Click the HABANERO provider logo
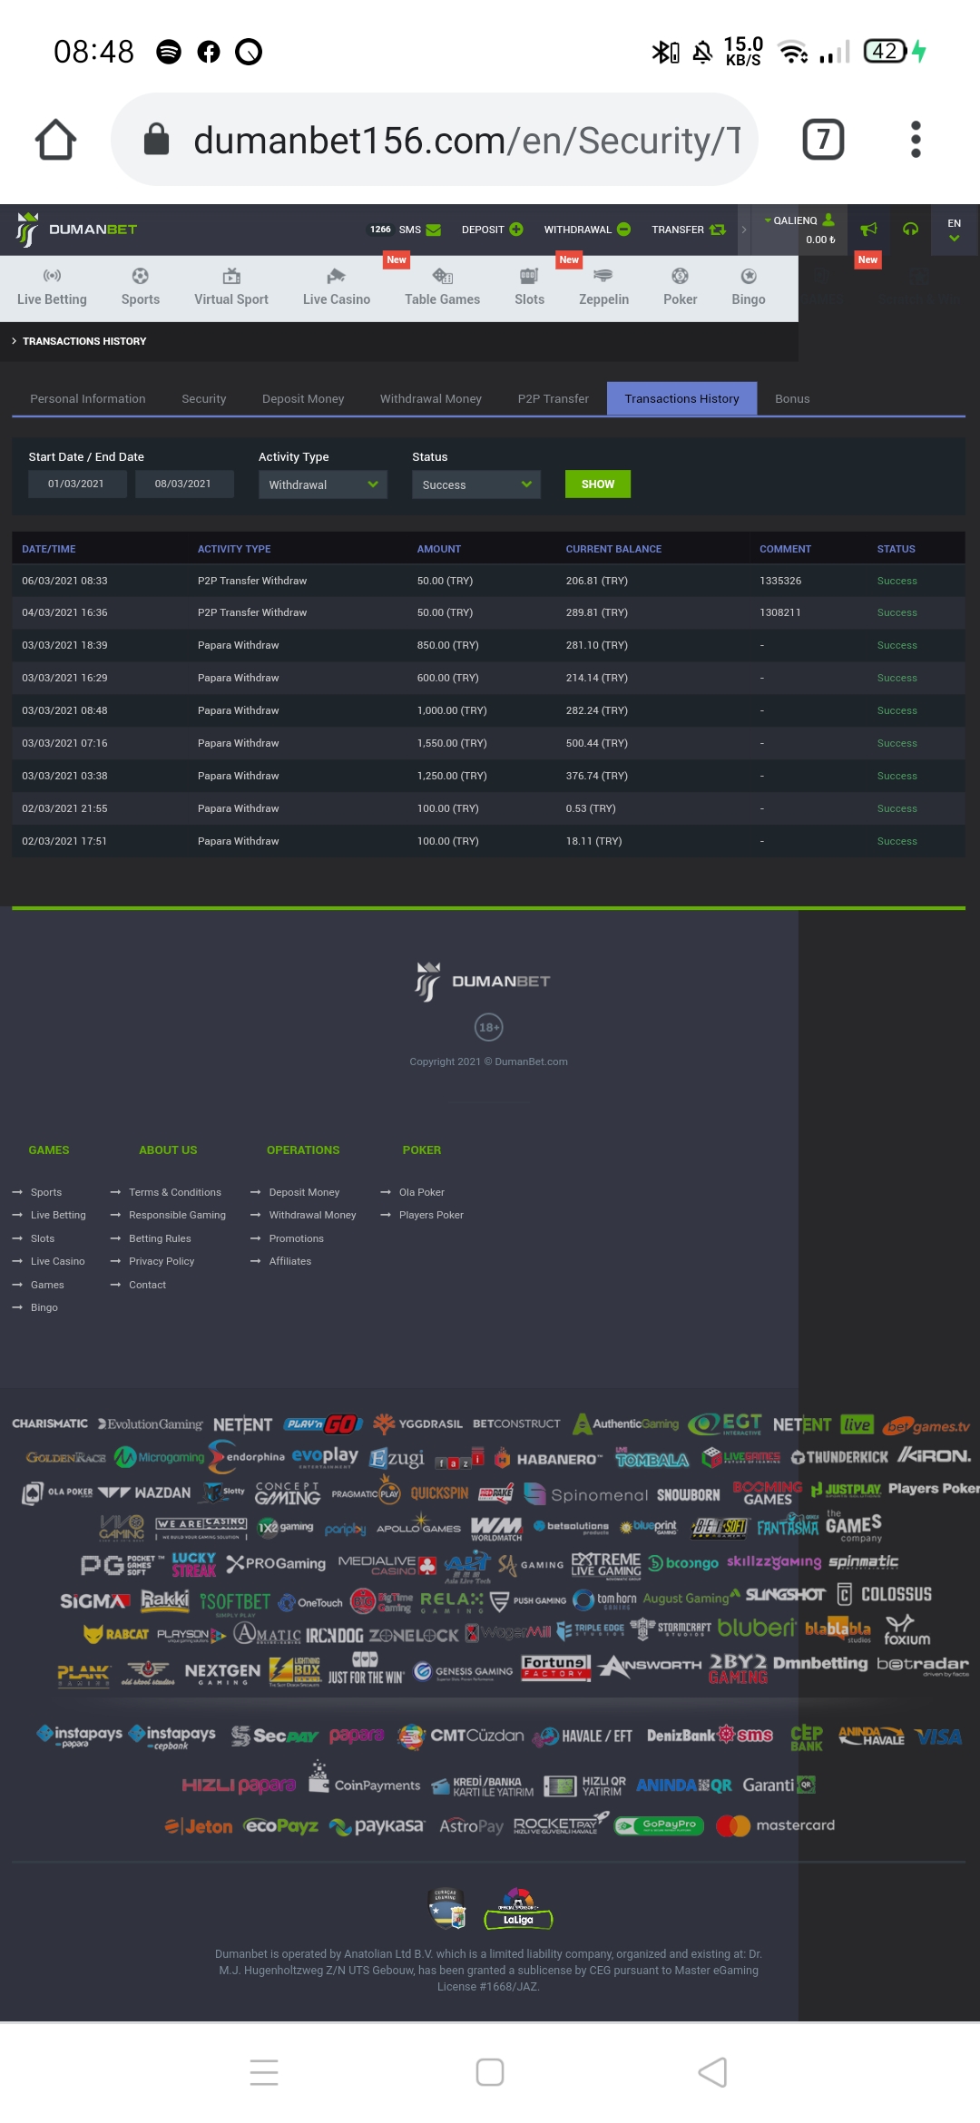Screen dimensions: 980x2123 (549, 1459)
